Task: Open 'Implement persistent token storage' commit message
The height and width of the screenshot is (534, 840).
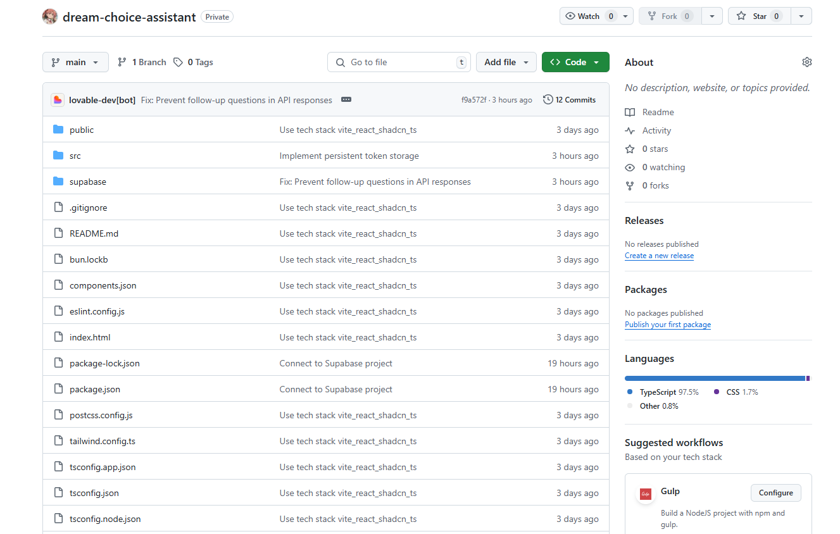Action: [x=349, y=156]
